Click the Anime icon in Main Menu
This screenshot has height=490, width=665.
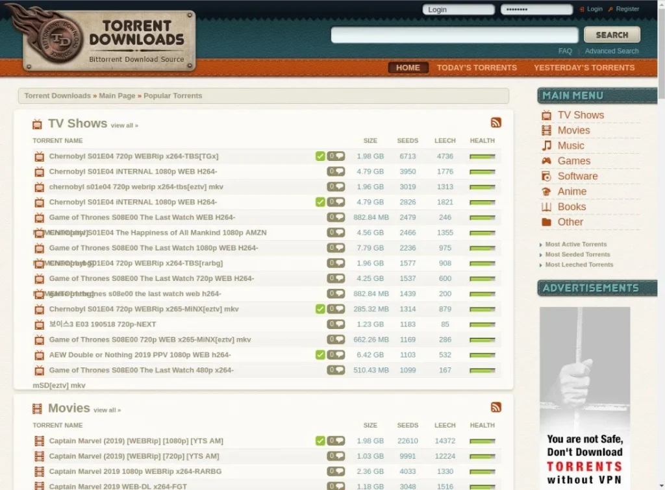coord(547,191)
